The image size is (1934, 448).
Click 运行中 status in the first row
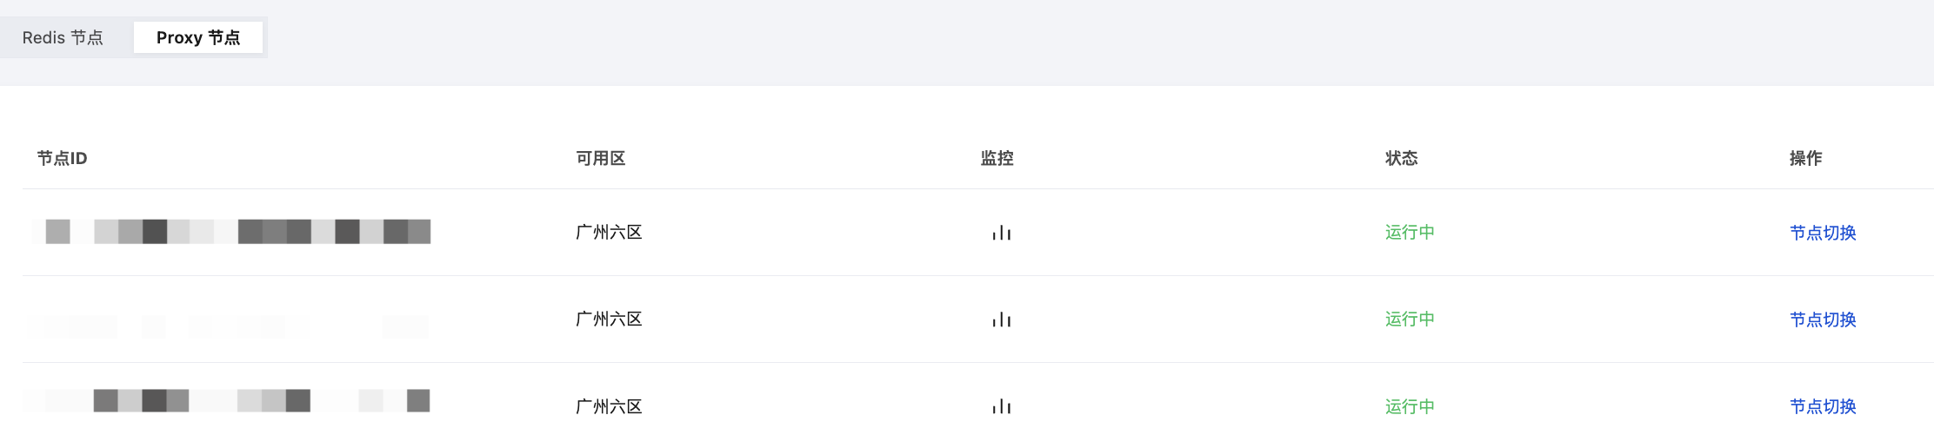tap(1410, 232)
